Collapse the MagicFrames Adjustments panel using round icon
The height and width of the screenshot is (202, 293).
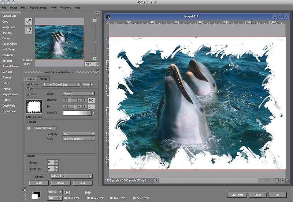tap(97, 72)
